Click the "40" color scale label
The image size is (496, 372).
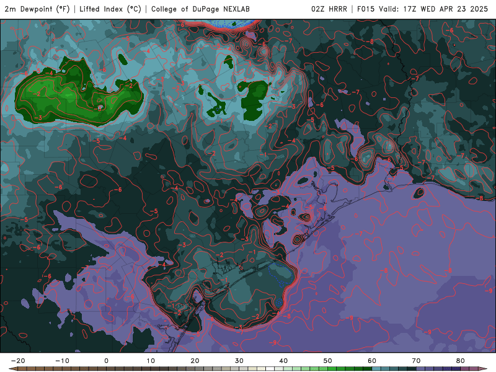pyautogui.click(x=283, y=361)
